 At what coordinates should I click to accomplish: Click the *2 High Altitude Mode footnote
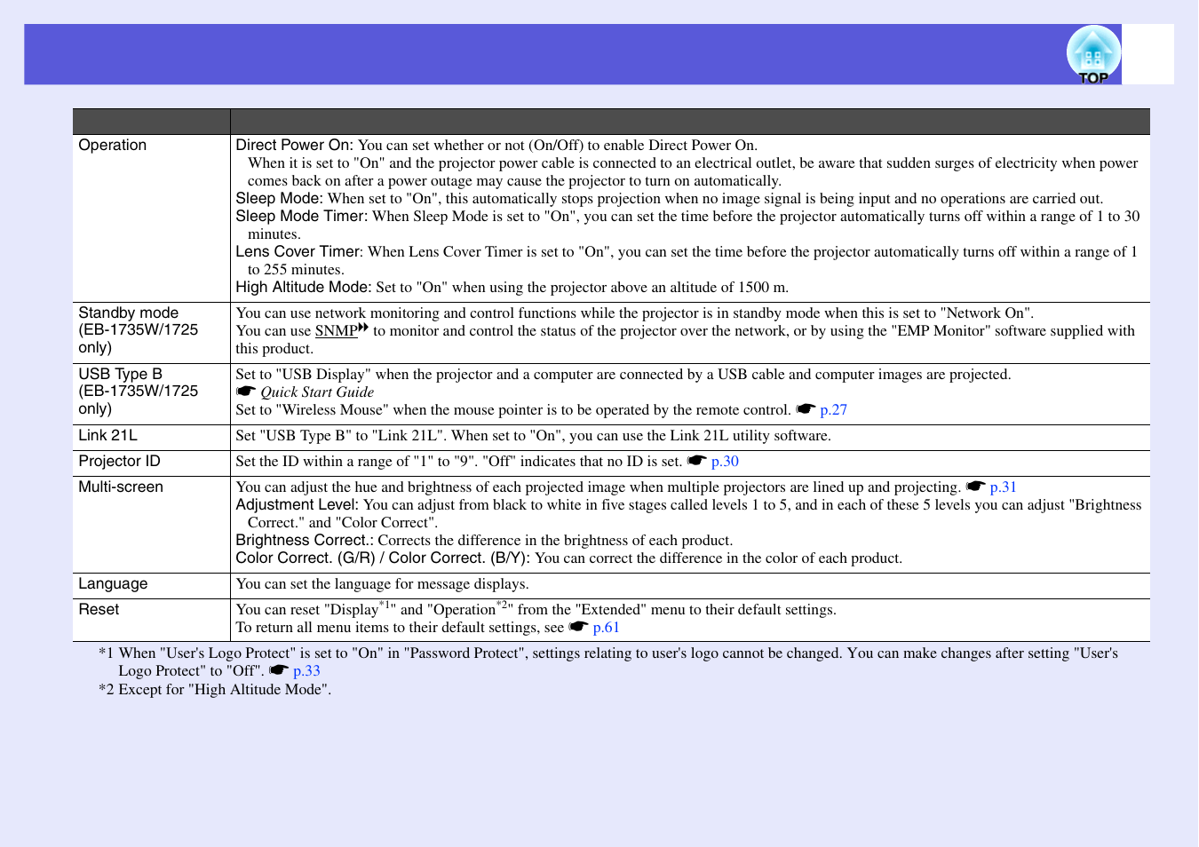(x=215, y=690)
